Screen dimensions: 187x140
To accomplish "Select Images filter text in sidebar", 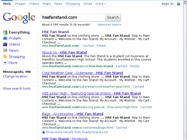I will 15,38.
